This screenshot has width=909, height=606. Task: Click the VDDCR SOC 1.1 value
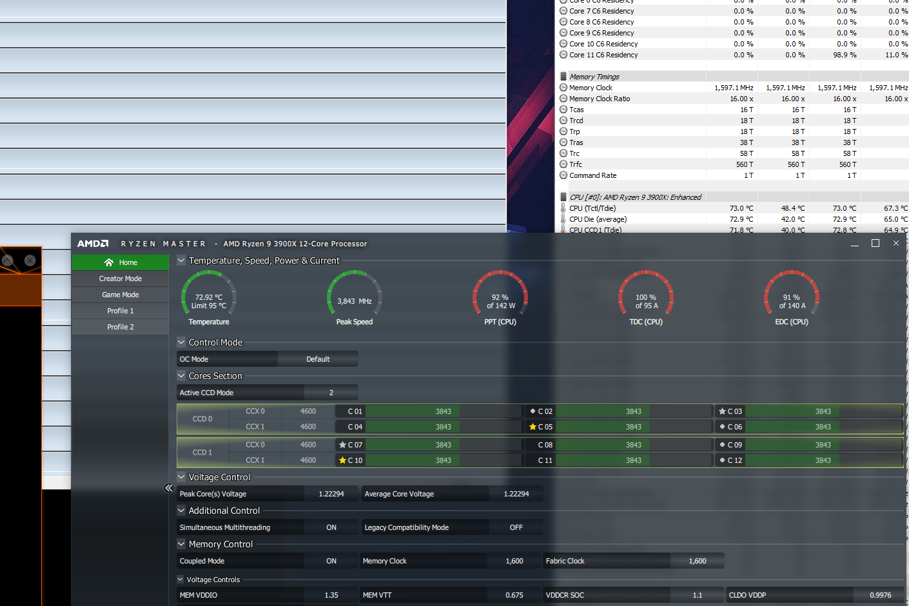pyautogui.click(x=698, y=595)
